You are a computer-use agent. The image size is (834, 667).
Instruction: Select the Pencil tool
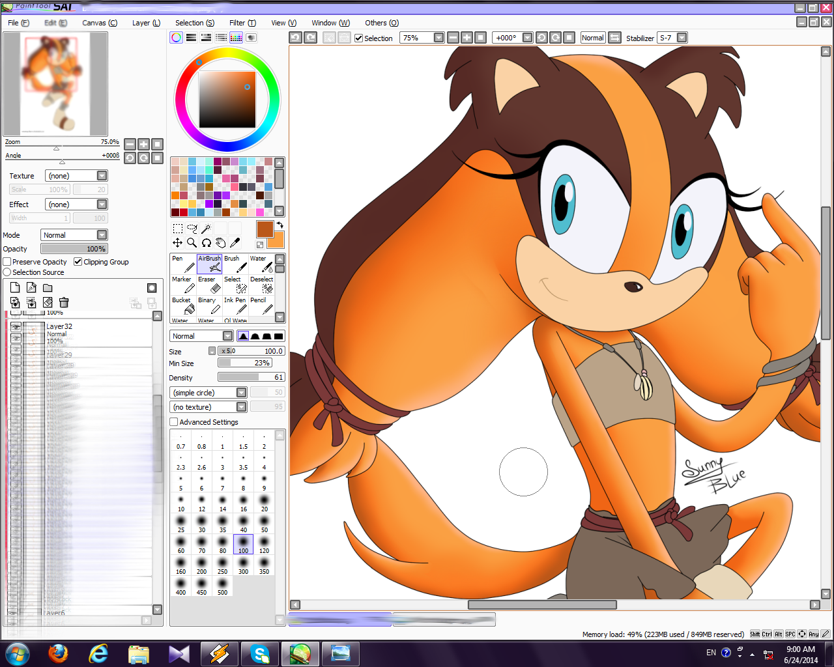click(261, 305)
